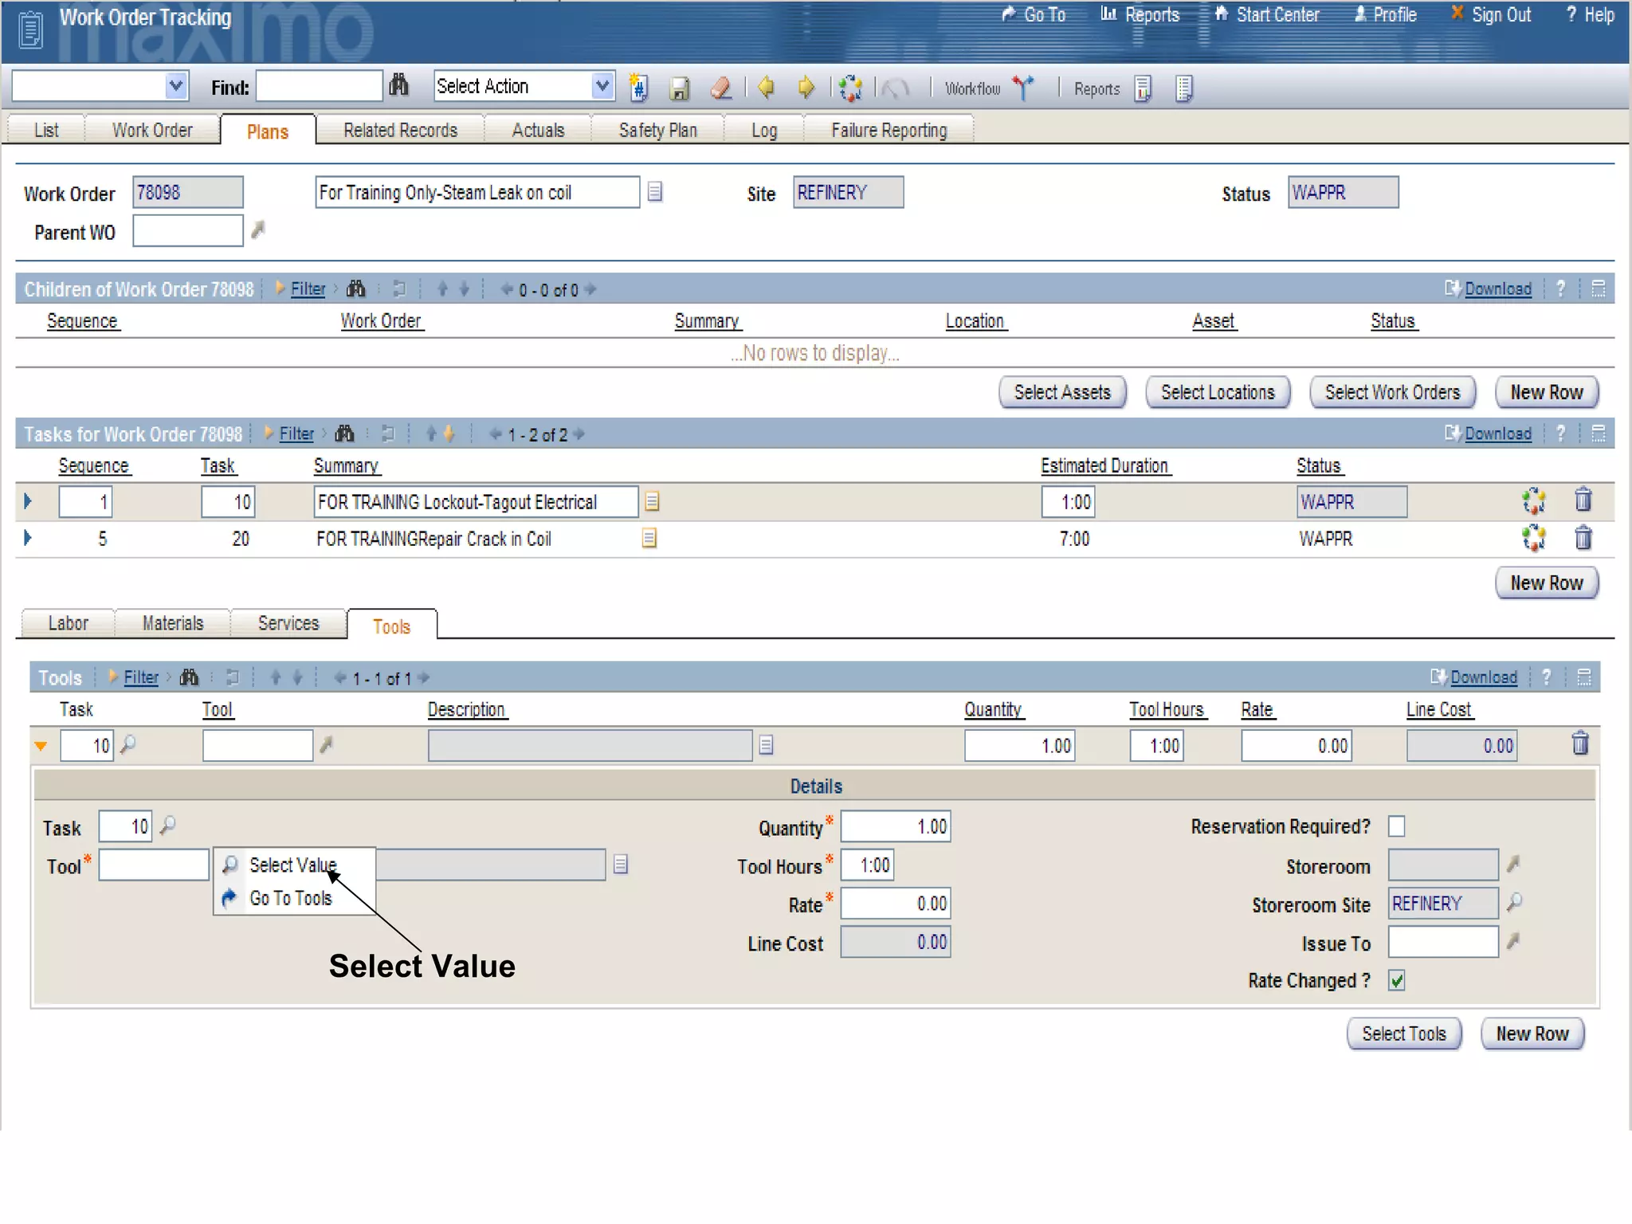1632x1224 pixels.
Task: Open the lookup magnifier for Storeroom Site
Action: pos(1514,903)
